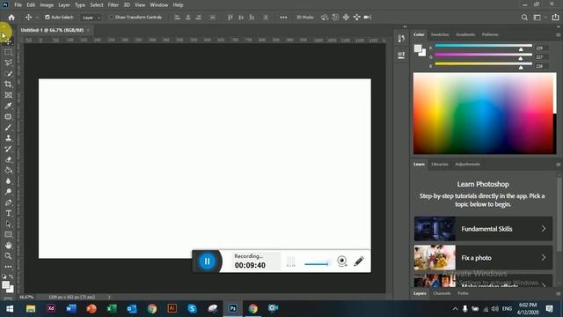Open Illustrator from the taskbar

pos(172,309)
